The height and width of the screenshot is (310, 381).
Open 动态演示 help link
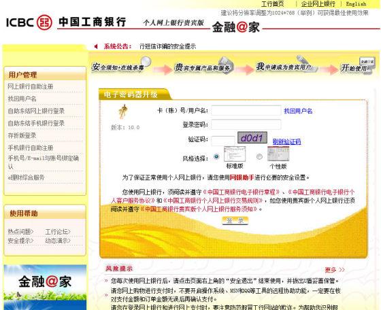click(58, 241)
